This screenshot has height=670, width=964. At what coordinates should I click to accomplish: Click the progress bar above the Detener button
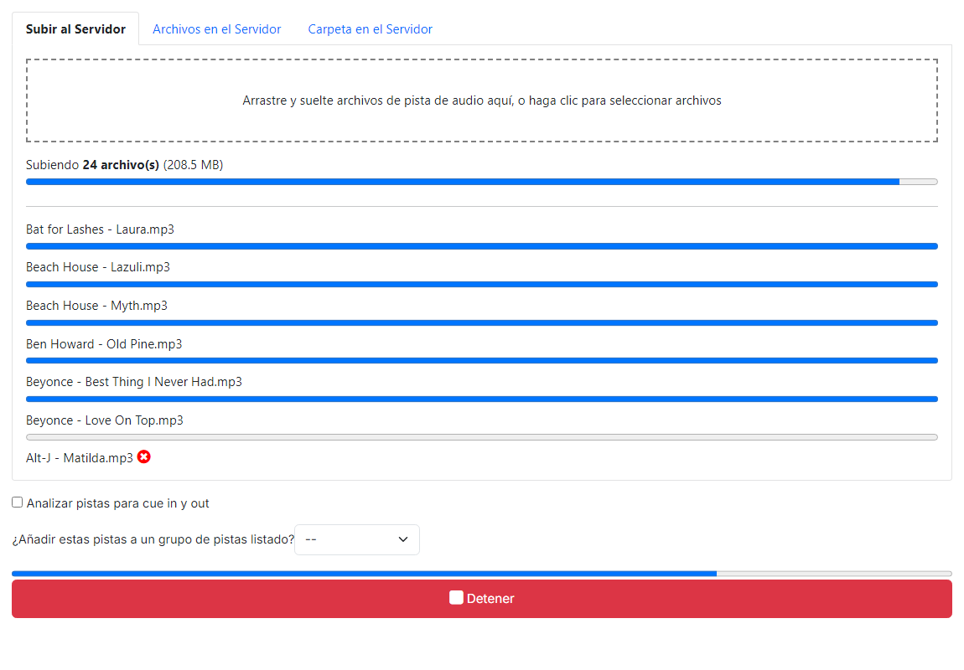tap(482, 574)
